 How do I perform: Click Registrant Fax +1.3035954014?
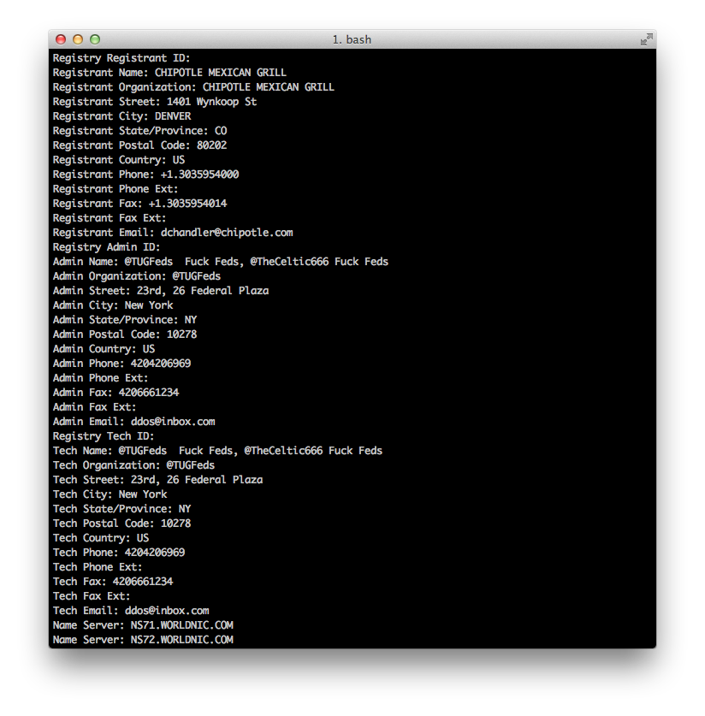[187, 204]
